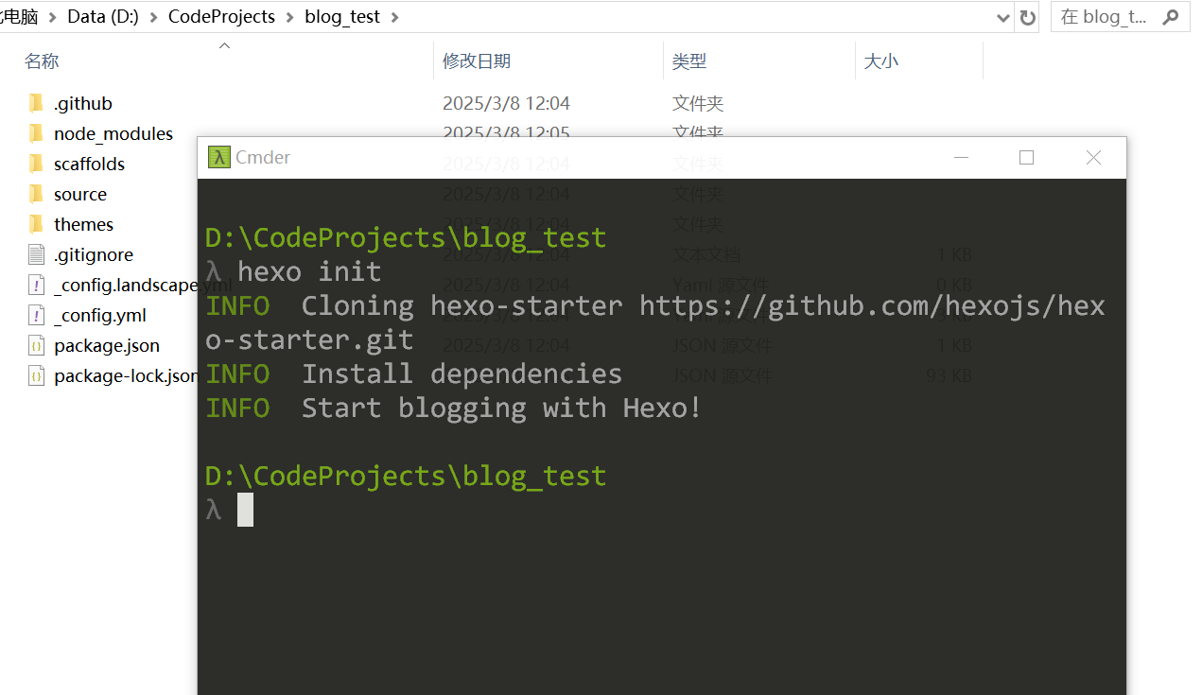Maximize the Cmder window
Image resolution: width=1202 pixels, height=695 pixels.
(x=1026, y=157)
